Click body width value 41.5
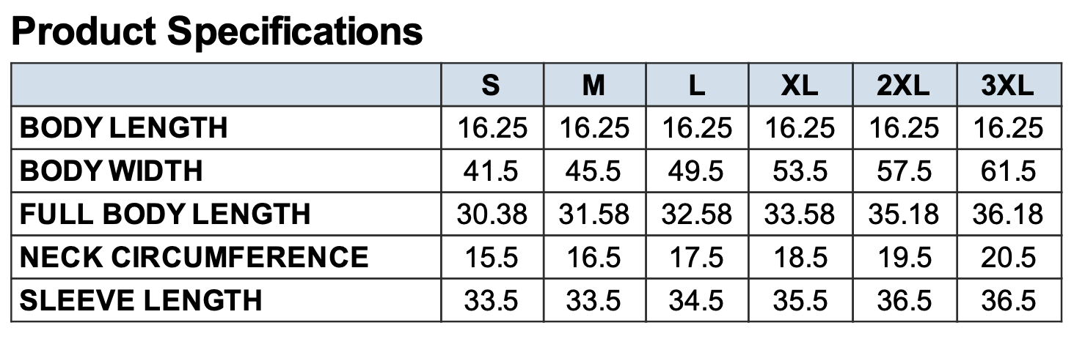 (492, 171)
